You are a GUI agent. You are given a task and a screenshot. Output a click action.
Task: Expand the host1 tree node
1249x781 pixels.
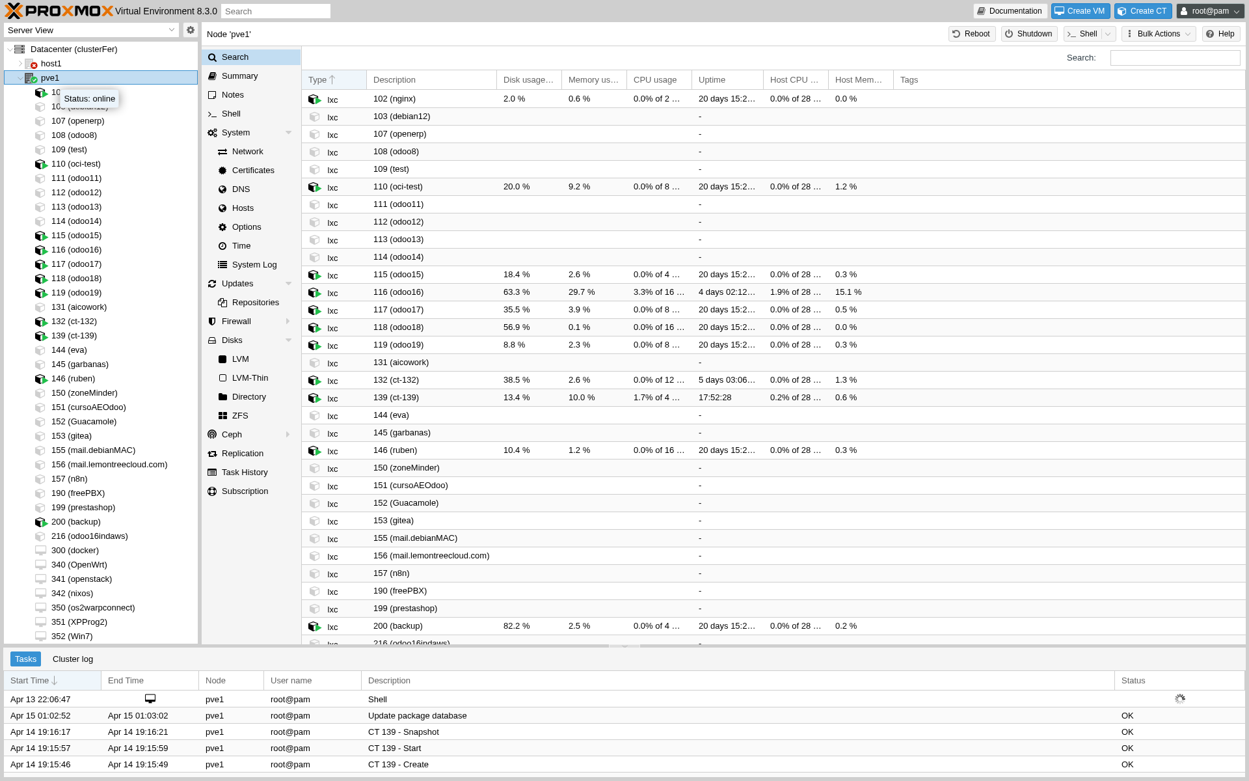tap(20, 64)
